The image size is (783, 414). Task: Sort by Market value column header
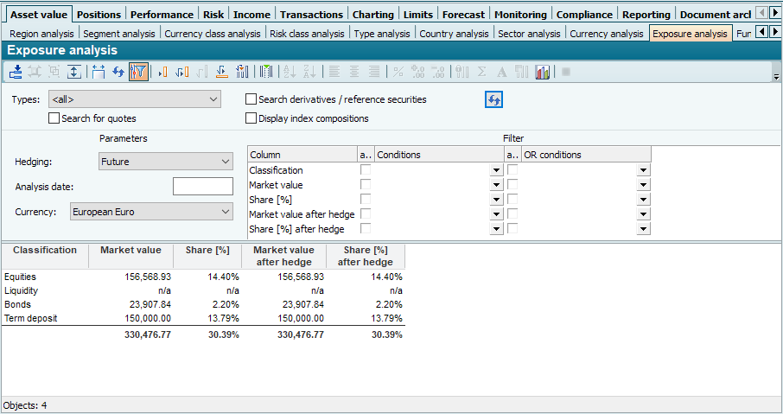coord(130,251)
